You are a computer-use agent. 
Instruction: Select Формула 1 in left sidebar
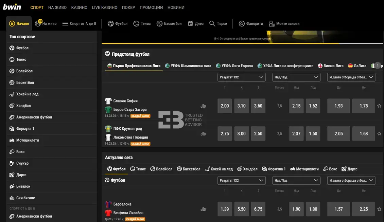click(x=25, y=129)
